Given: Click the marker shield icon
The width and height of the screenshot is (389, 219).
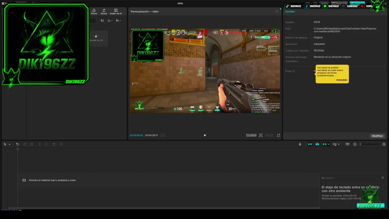Looking at the screenshot, I should pyautogui.click(x=61, y=144).
